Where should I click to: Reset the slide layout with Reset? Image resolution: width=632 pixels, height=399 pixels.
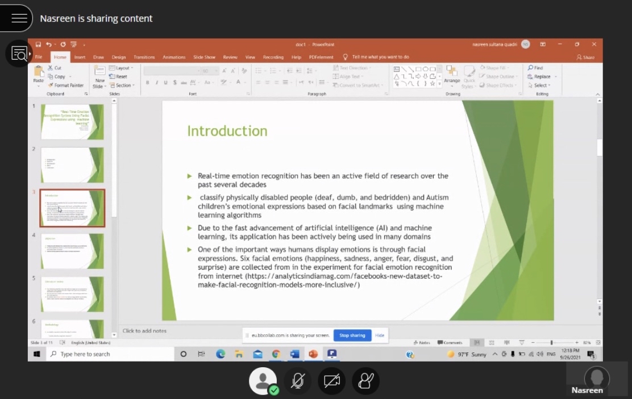pos(118,77)
